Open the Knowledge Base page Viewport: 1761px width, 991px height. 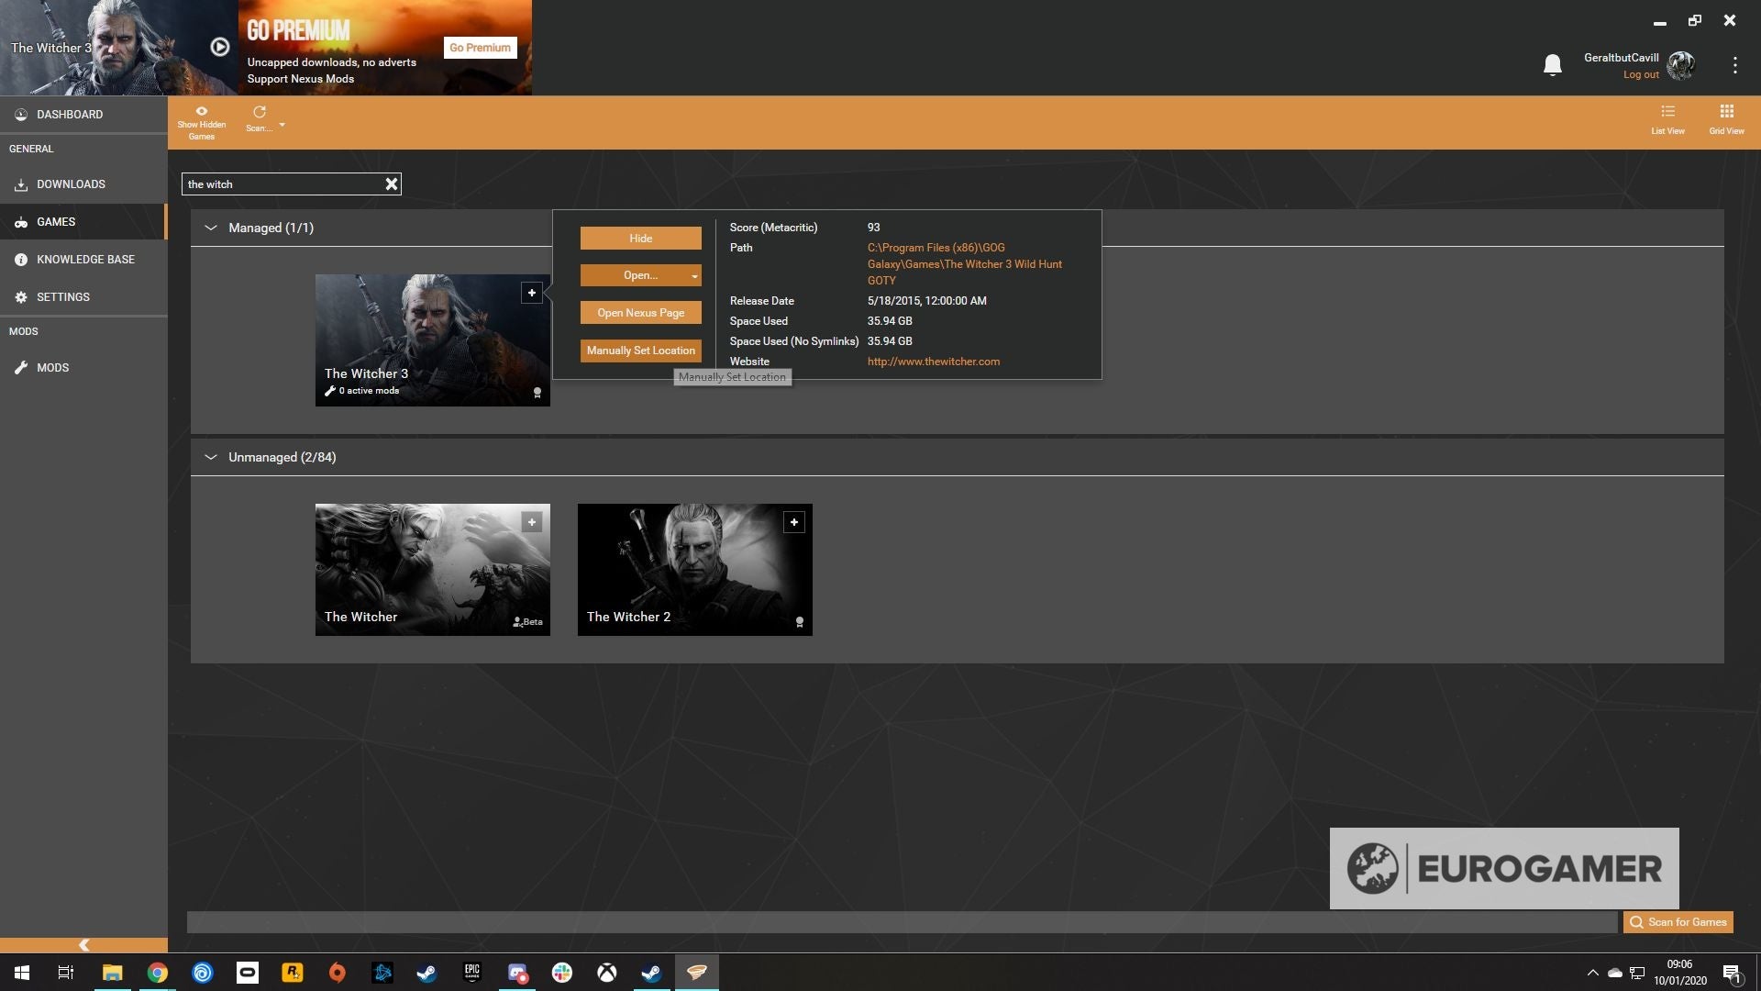85,260
